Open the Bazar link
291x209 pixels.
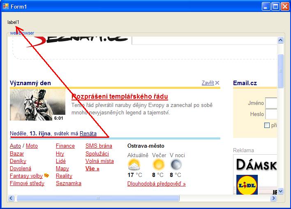[x=17, y=153]
